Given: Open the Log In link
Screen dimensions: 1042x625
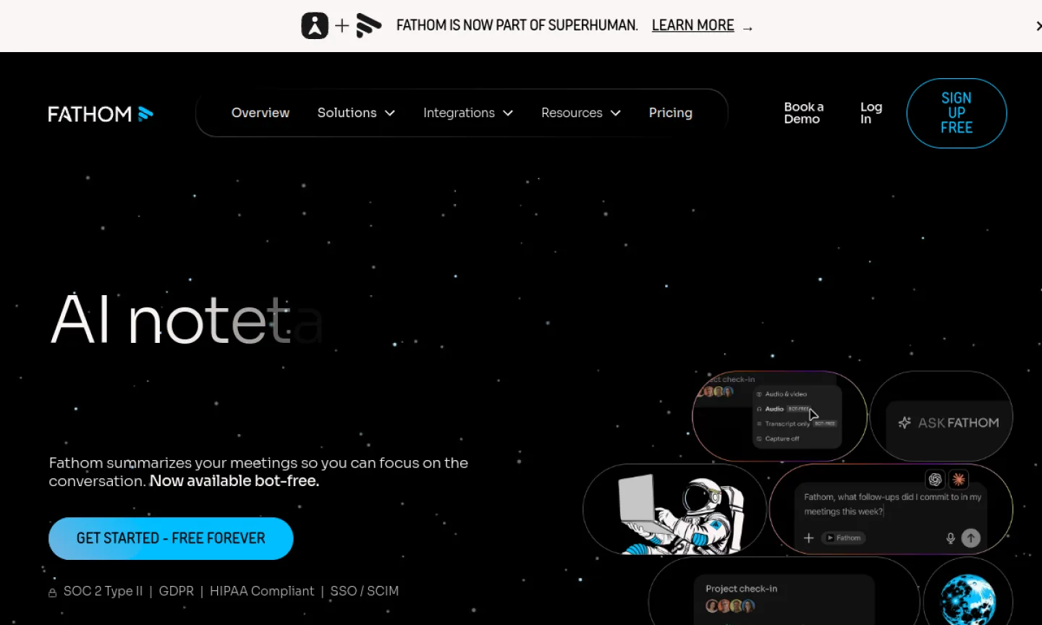Looking at the screenshot, I should 871,113.
